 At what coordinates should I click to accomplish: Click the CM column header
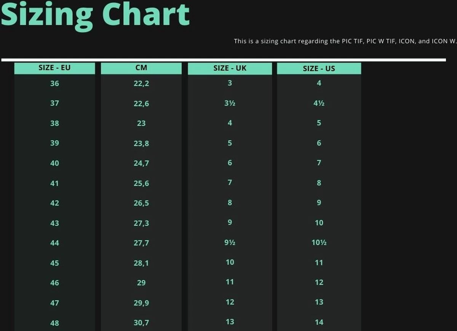(141, 68)
